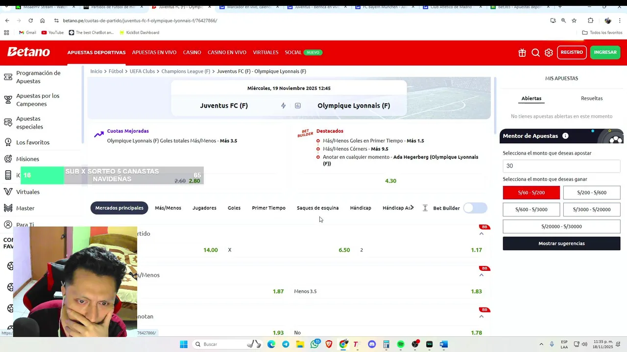Click the bet amount input field
Image resolution: width=627 pixels, height=352 pixels.
[x=561, y=166]
